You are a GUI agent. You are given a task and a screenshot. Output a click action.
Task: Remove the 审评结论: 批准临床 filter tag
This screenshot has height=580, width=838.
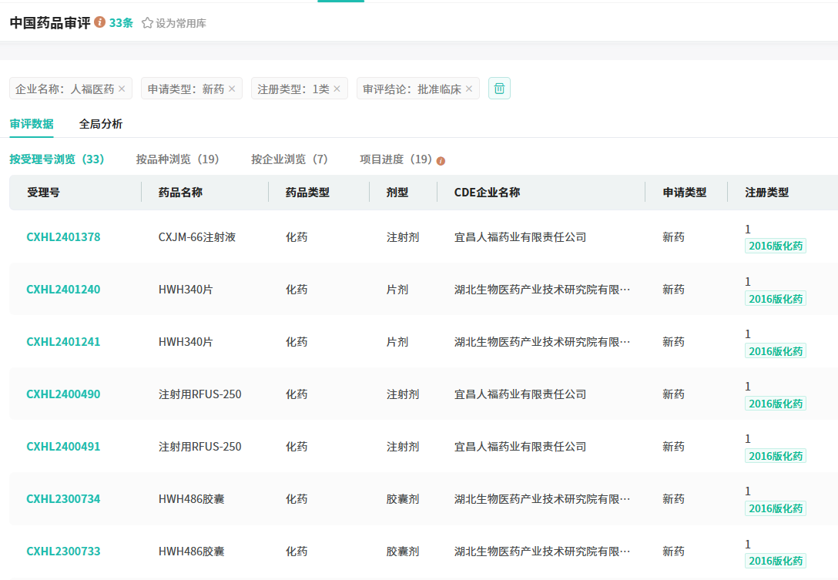click(x=469, y=89)
